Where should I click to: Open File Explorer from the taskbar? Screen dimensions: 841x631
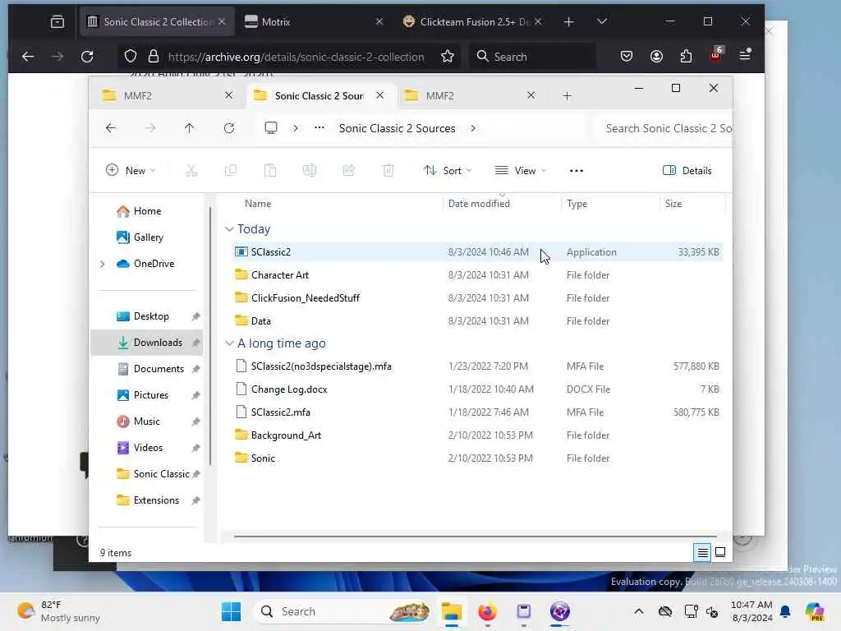pos(452,611)
